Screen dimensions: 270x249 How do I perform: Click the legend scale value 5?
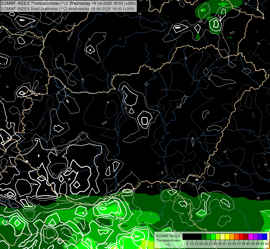pos(187,244)
